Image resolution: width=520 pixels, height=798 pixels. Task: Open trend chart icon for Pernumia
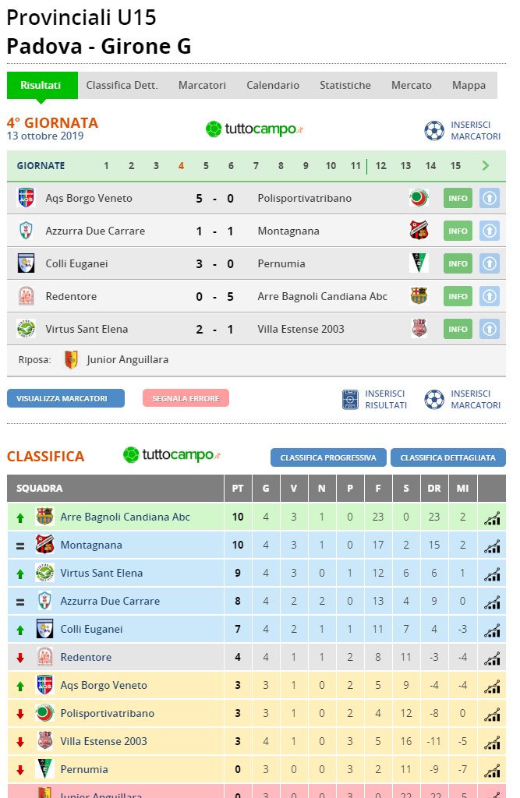pos(492,770)
